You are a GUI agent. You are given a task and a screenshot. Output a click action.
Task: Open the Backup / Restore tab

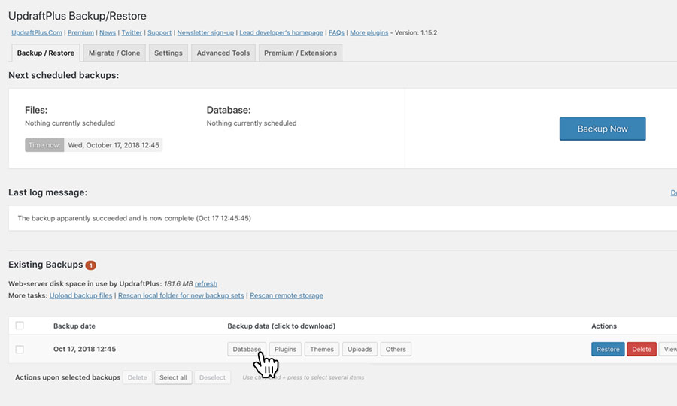(45, 53)
